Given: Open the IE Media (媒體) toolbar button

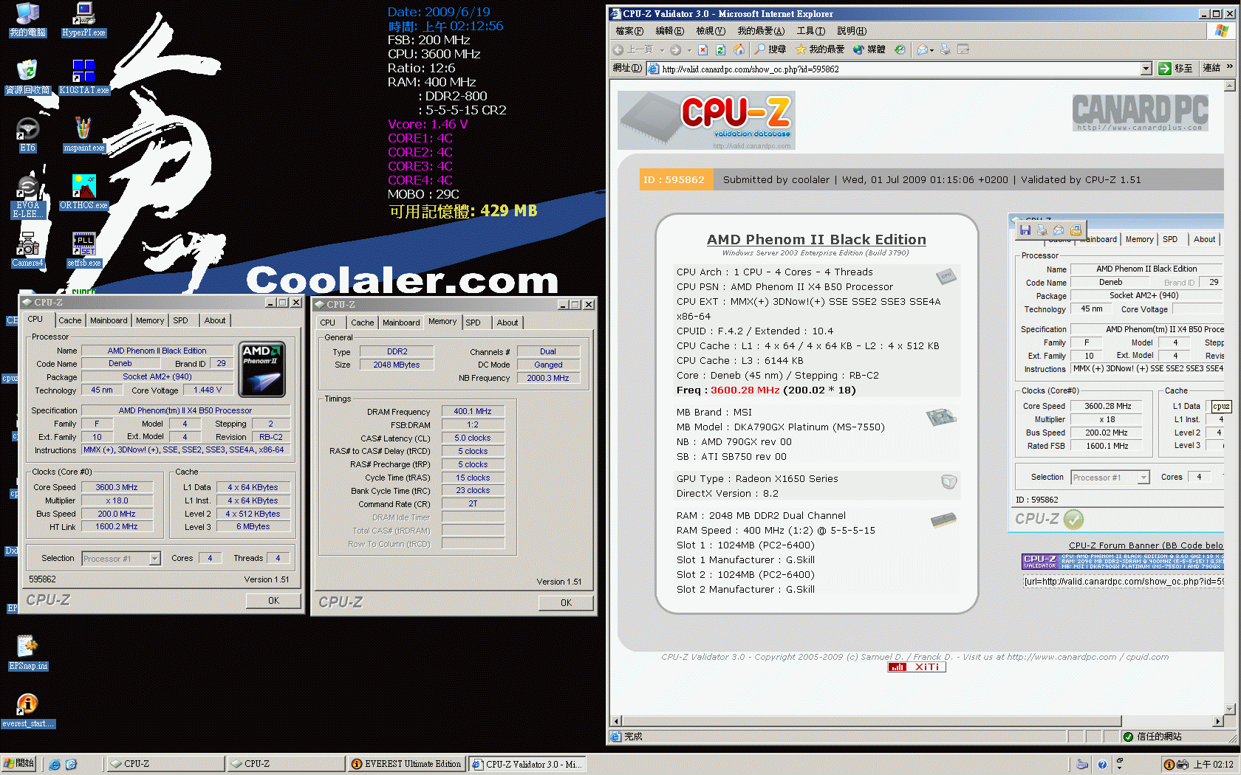Looking at the screenshot, I should [x=869, y=49].
